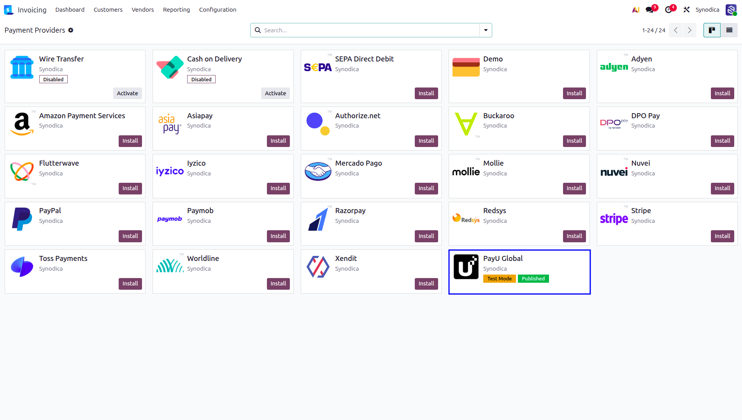Viewport: 742px width, 420px height.
Task: Install the Mollie provider
Action: (x=574, y=188)
